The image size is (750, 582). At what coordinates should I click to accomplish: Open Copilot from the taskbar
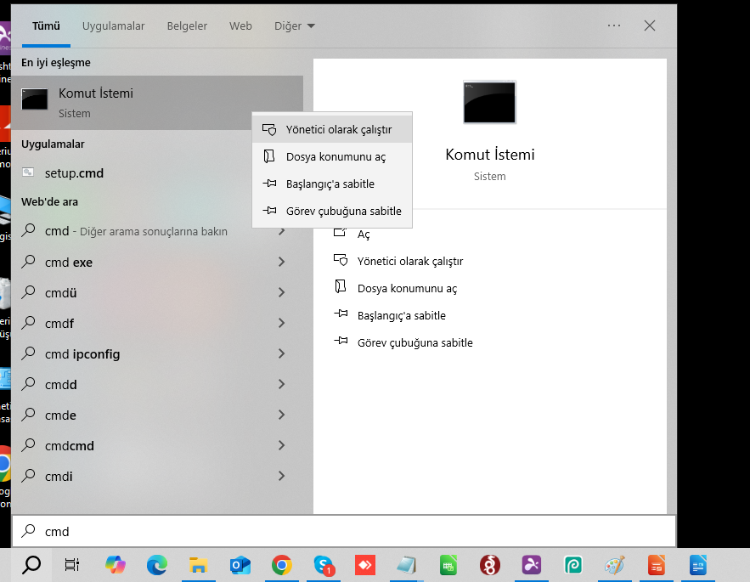click(115, 564)
